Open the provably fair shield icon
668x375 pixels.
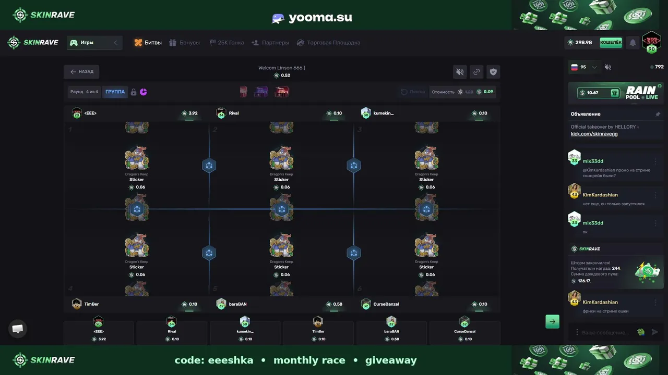pos(493,72)
